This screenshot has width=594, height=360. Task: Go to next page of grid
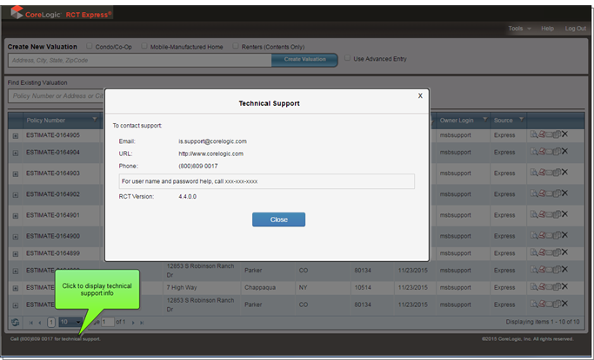133,323
